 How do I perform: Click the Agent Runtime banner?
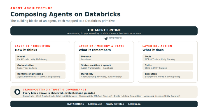(104, 31)
